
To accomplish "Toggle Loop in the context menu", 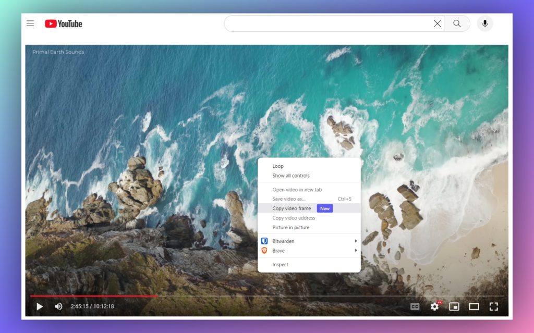I will coord(278,166).
